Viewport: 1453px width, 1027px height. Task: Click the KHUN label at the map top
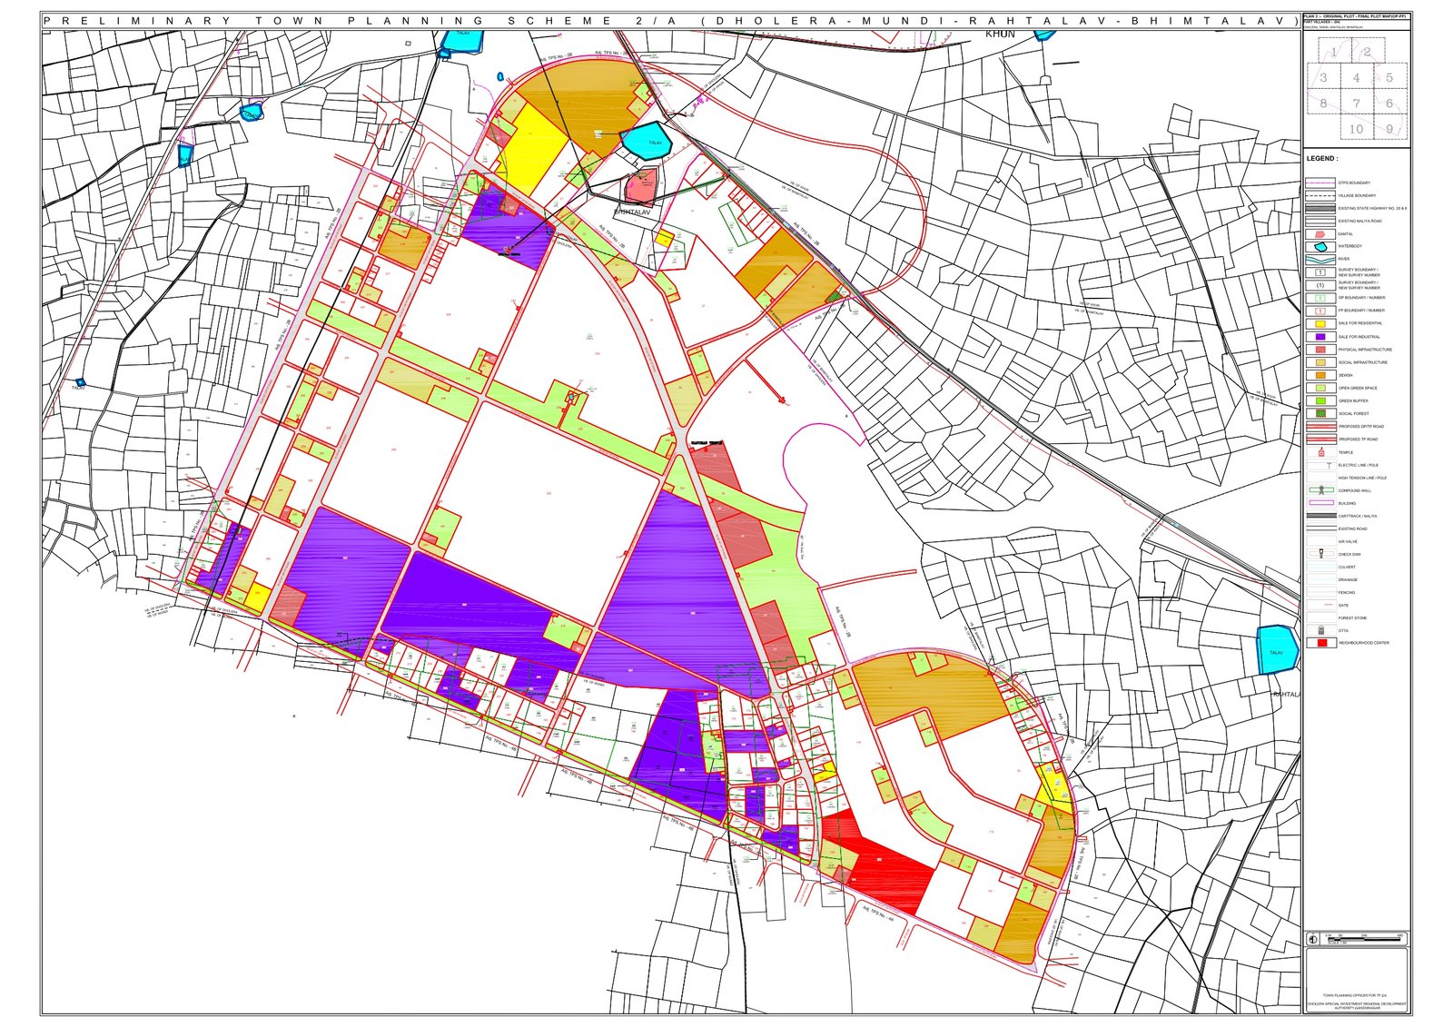pyautogui.click(x=1000, y=35)
